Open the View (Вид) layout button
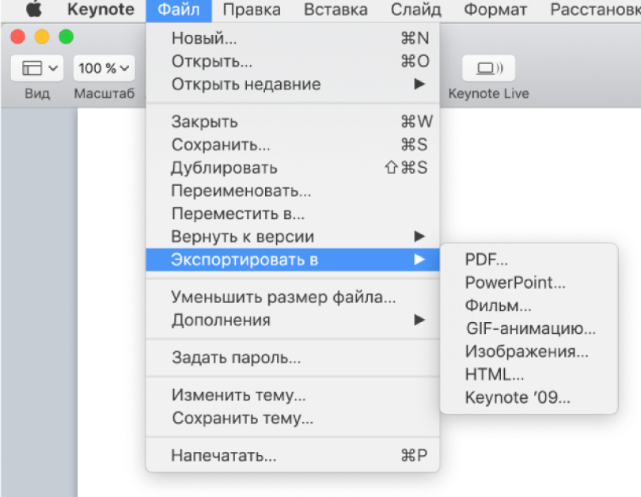This screenshot has height=497, width=641. 37,68
